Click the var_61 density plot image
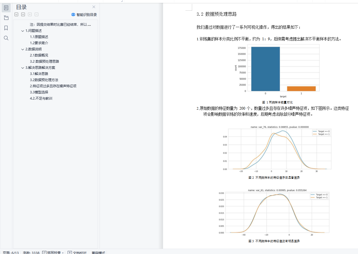Screen dimensions: 358x254 click(x=274, y=213)
